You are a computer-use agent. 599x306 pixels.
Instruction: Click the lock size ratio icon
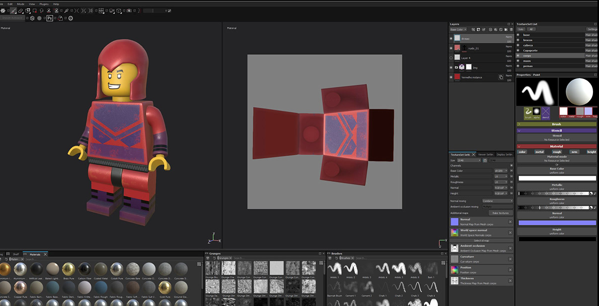[x=485, y=160]
